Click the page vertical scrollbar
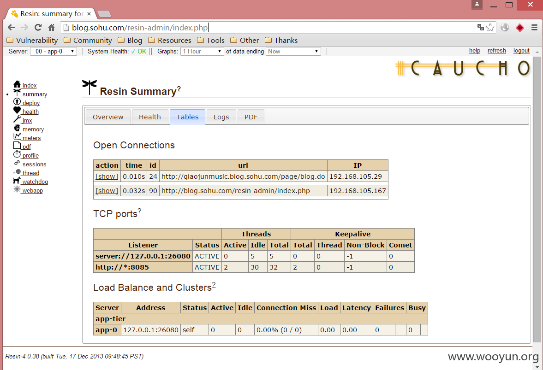 point(537,199)
